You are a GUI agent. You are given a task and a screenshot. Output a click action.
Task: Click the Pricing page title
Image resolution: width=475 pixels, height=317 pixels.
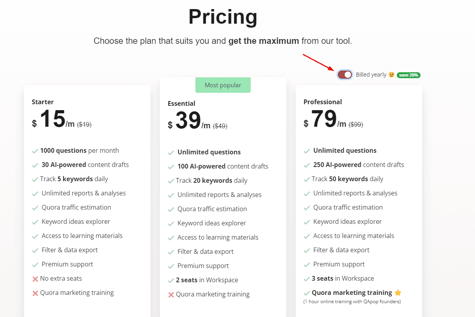click(223, 17)
